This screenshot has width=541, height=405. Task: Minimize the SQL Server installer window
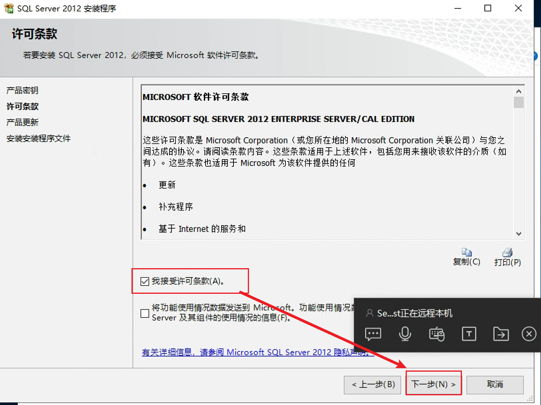[x=458, y=8]
